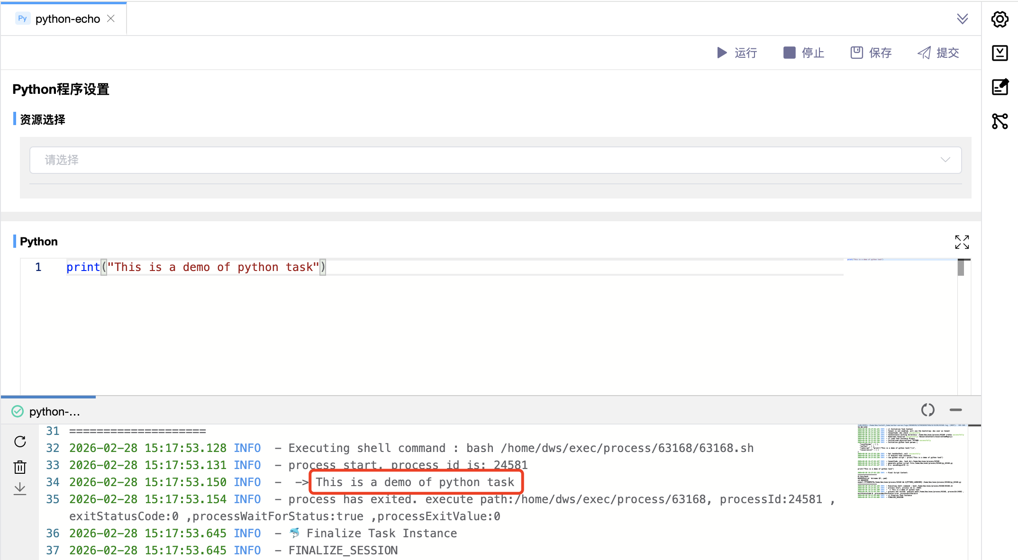Click the Py icon on the python-echo tab

click(x=22, y=18)
